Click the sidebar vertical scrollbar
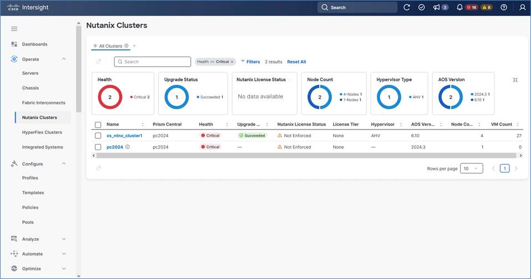 [79, 69]
